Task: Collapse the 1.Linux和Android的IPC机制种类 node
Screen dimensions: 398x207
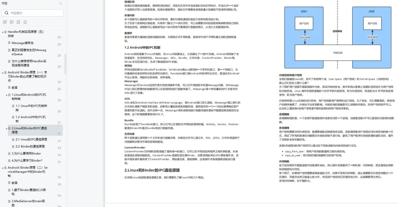Action: coord(7,95)
